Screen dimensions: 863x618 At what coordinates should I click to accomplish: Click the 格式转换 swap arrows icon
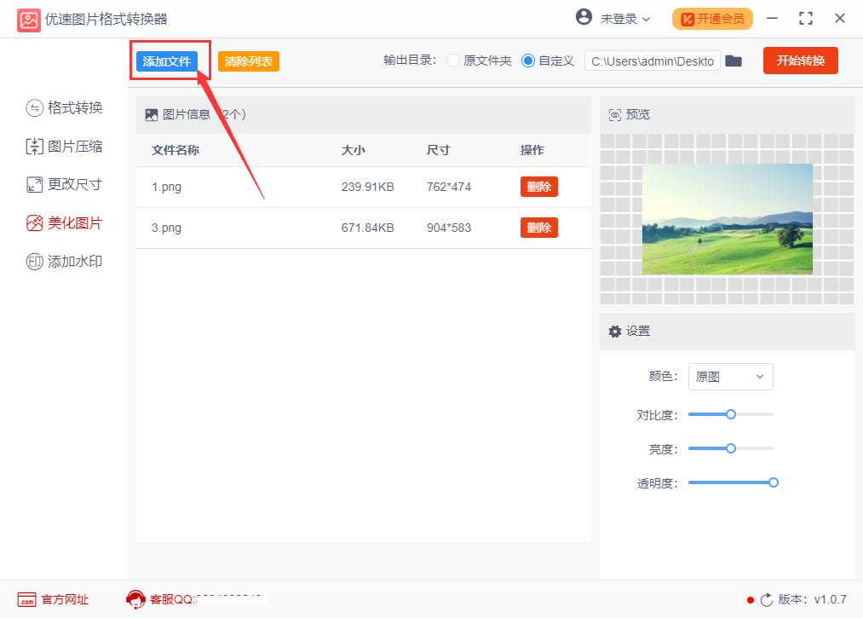point(34,108)
